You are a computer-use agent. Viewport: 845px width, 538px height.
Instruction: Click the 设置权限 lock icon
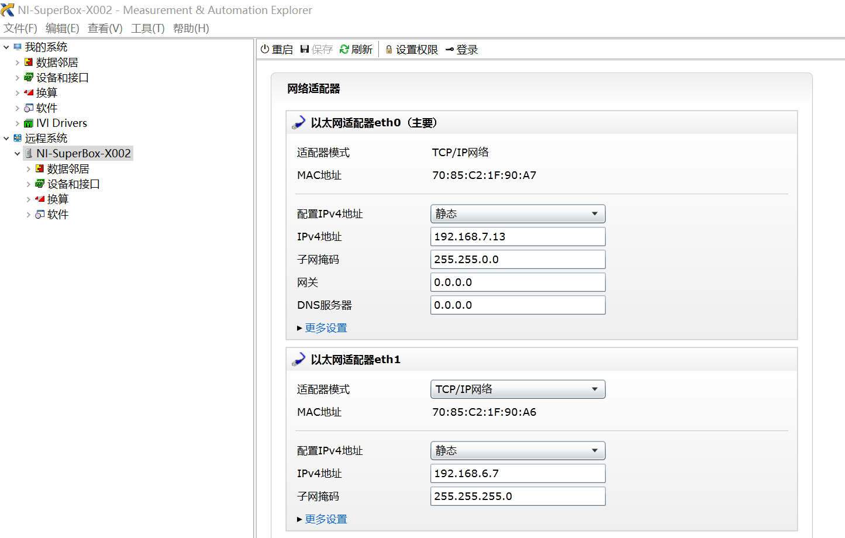pos(389,49)
